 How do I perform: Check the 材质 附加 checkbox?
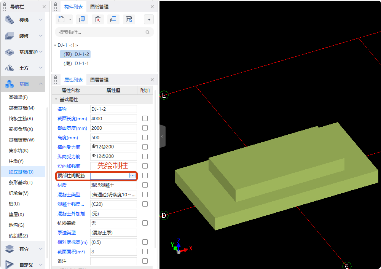[x=145, y=185]
